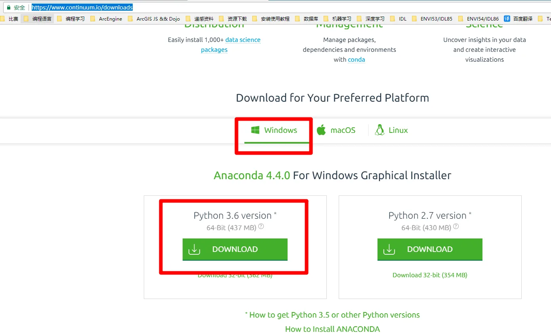551x333 pixels.
Task: Click the green Windows logo icon
Action: (255, 130)
